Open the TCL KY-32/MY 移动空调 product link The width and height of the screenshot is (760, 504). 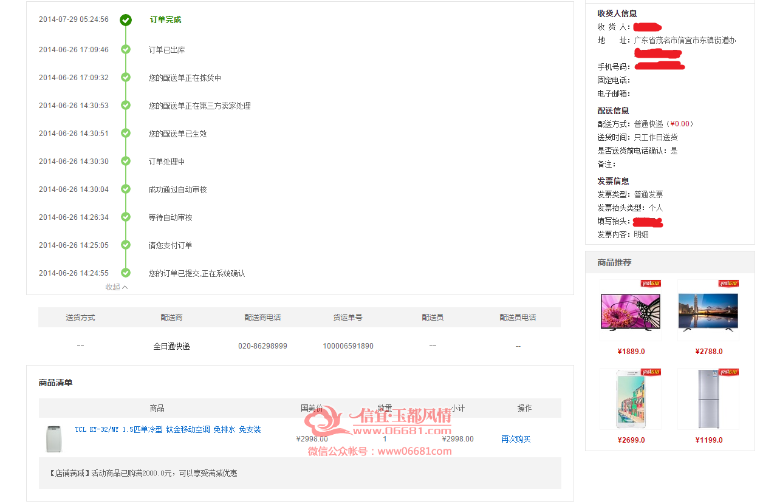tap(168, 430)
